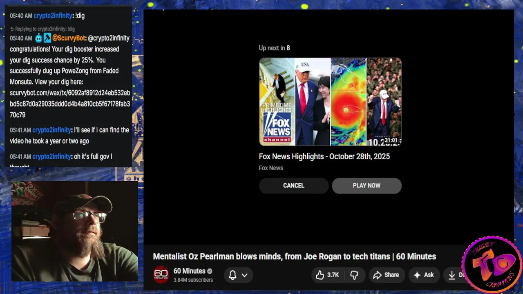The image size is (523, 294).
Task: Open the Fox News channel name link
Action: [270, 168]
